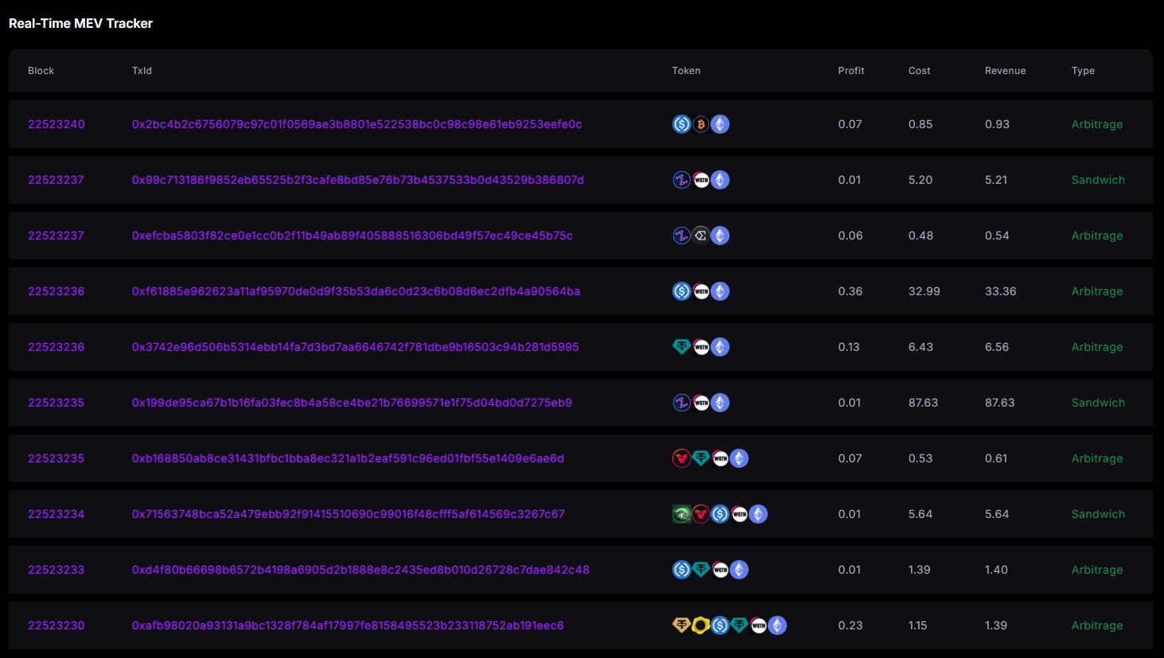The width and height of the screenshot is (1164, 658).
Task: Open transaction 0x71563748bca52a47 link
Action: (348, 514)
